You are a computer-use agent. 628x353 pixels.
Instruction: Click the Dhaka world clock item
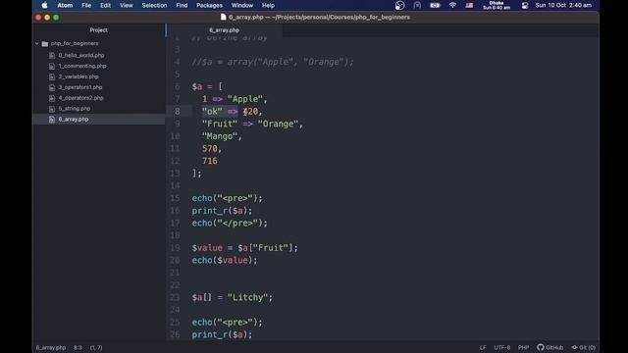(x=497, y=5)
